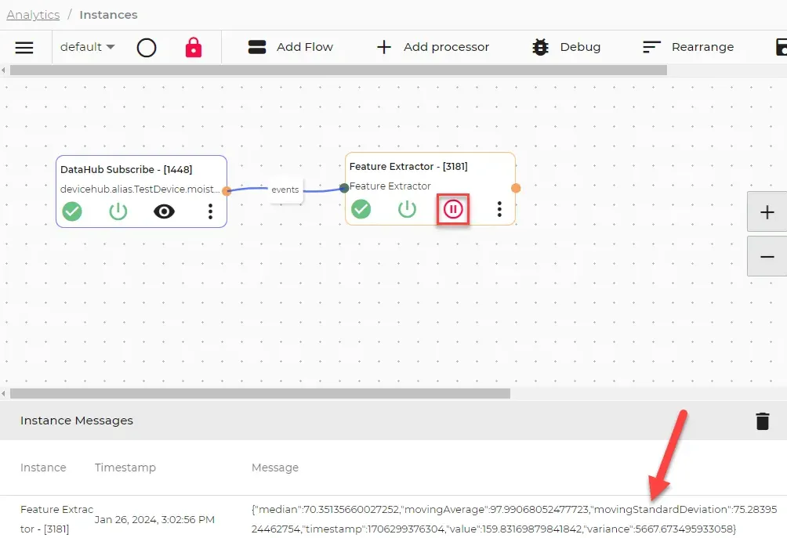
Task: Click Add processor button
Action: point(433,47)
